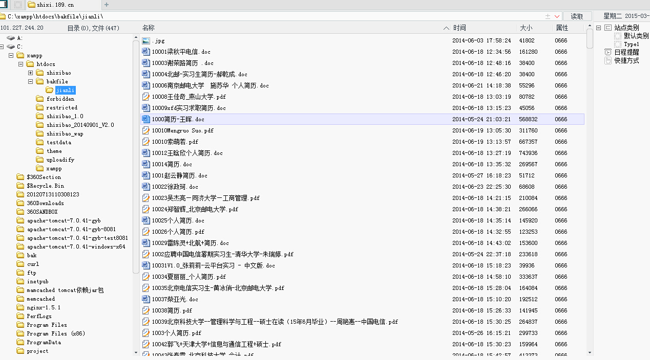Select file 10029雷陈灵+北航+简历.doc

click(190, 243)
